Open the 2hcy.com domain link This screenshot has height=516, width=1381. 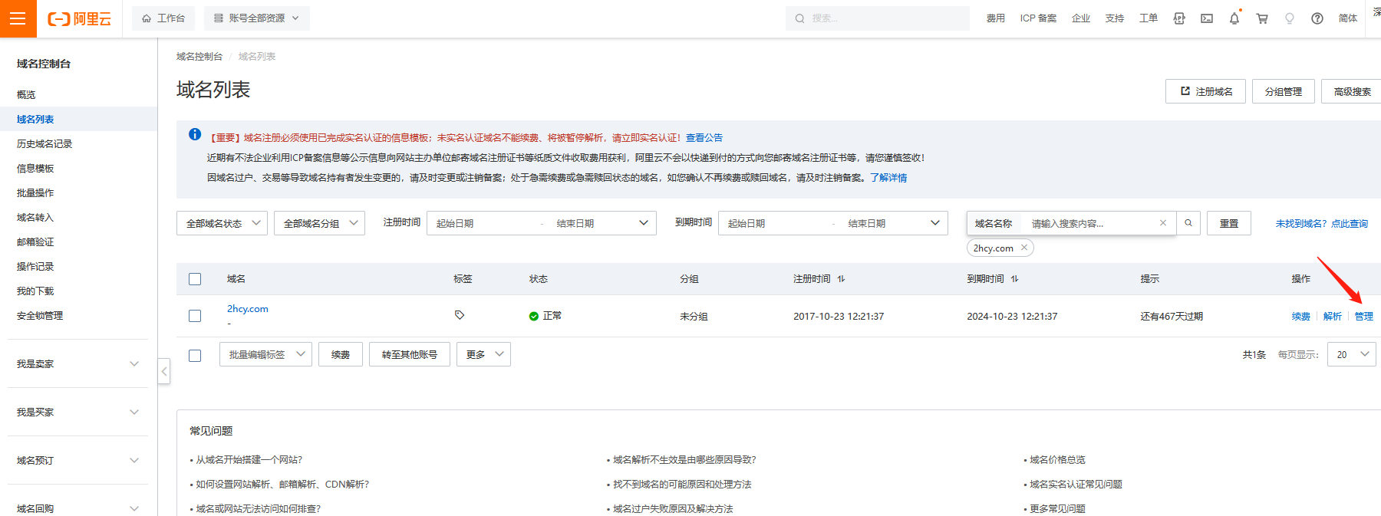tap(248, 308)
